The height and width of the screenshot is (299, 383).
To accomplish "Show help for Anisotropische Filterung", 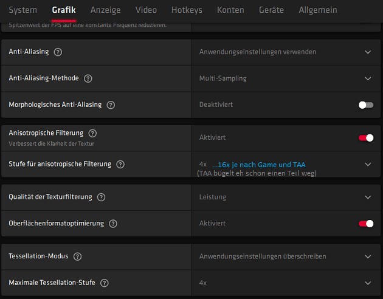I will (x=92, y=132).
